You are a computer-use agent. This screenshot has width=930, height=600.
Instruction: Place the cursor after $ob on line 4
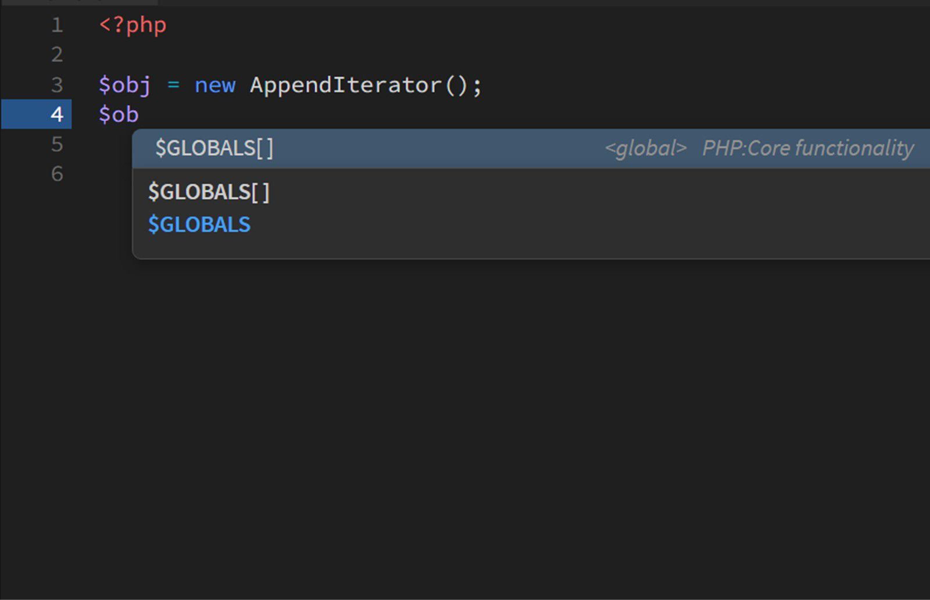(x=139, y=114)
